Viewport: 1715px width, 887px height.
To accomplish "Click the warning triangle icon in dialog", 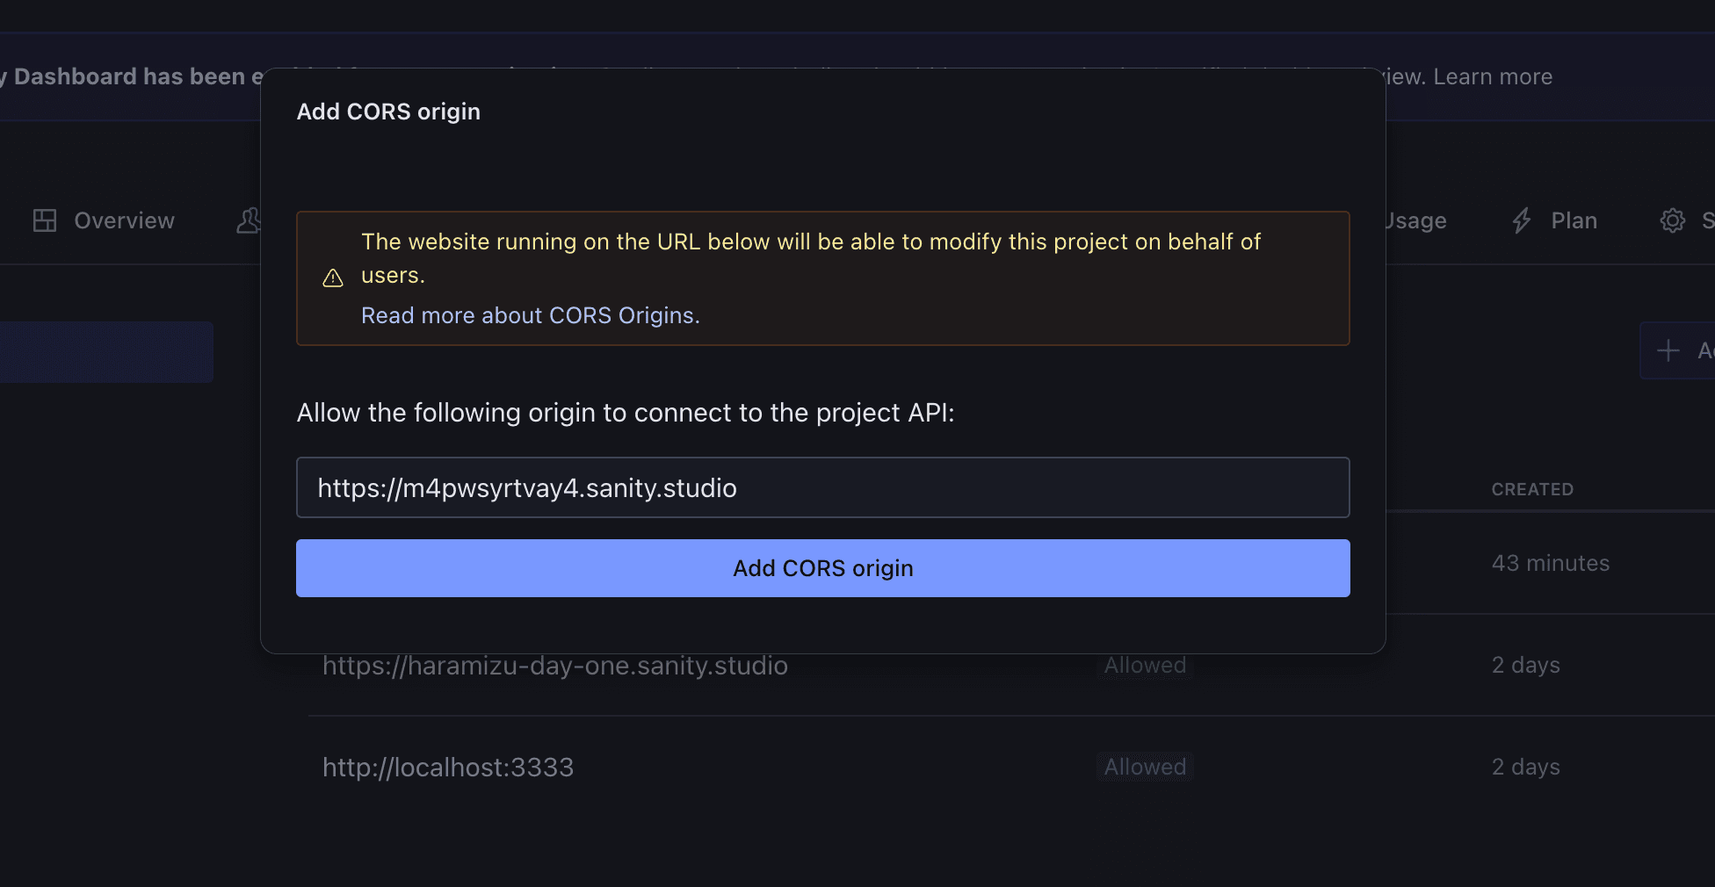I will [x=333, y=278].
